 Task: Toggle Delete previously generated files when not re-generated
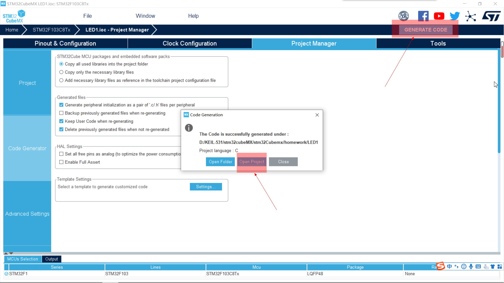click(x=61, y=129)
